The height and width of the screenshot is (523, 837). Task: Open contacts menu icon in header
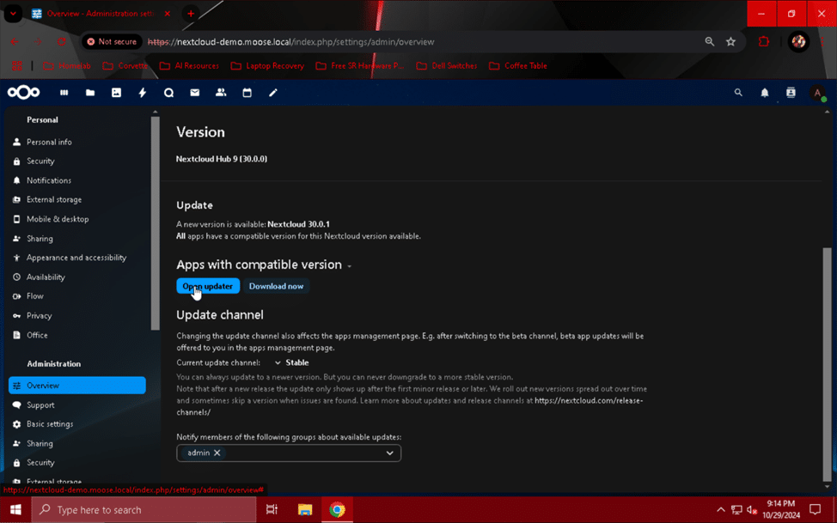(x=791, y=93)
